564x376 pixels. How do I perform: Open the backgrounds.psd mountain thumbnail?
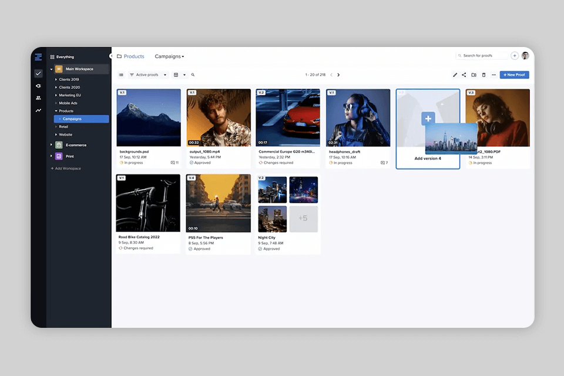(149, 117)
